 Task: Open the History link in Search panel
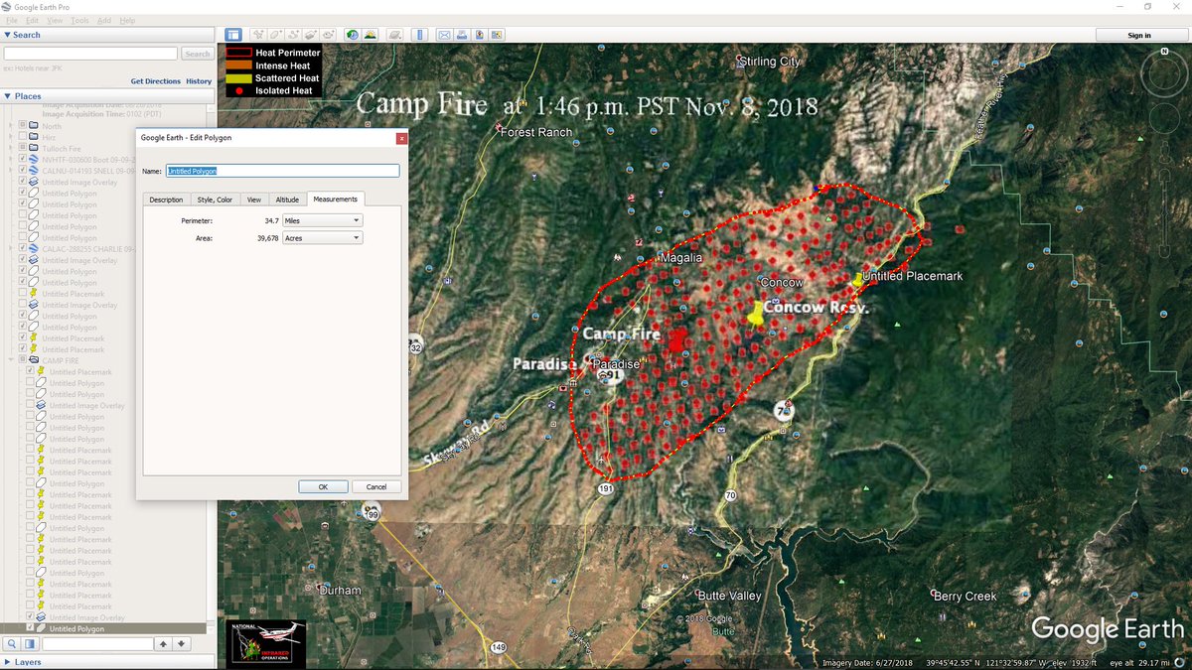point(199,81)
